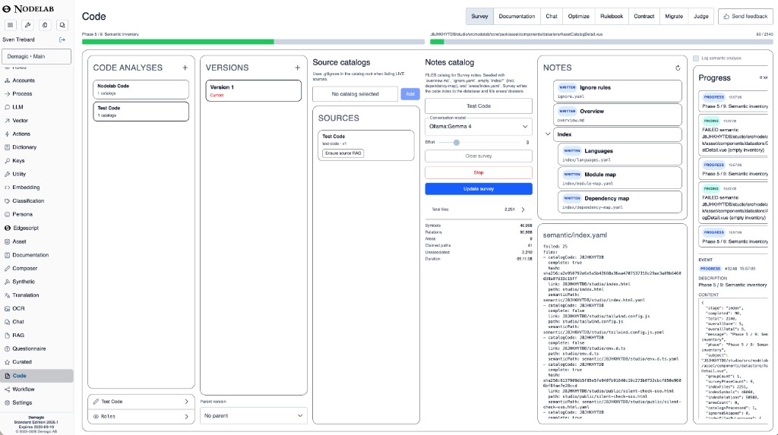Click the Clear survey button

pos(479,156)
